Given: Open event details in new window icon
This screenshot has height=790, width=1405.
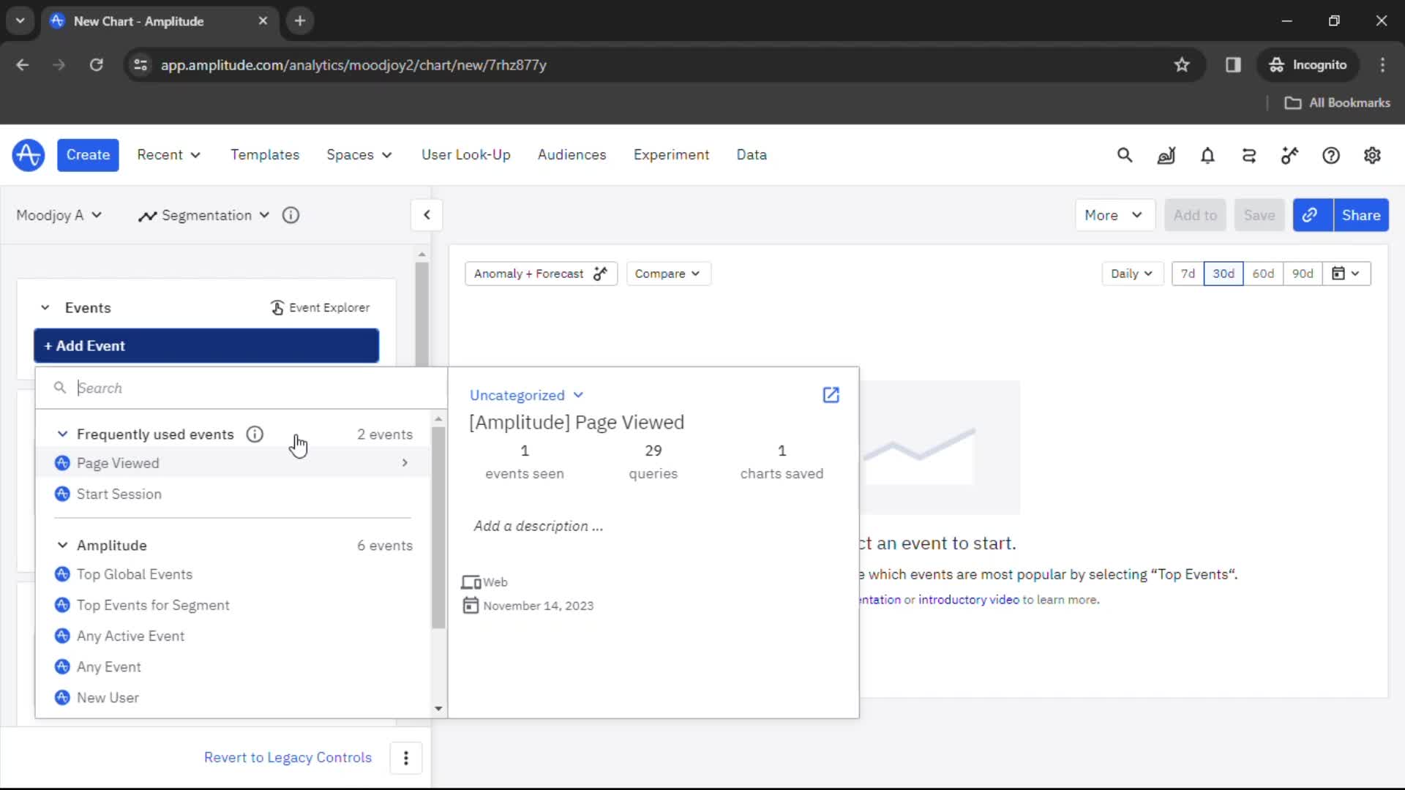Looking at the screenshot, I should pyautogui.click(x=831, y=395).
